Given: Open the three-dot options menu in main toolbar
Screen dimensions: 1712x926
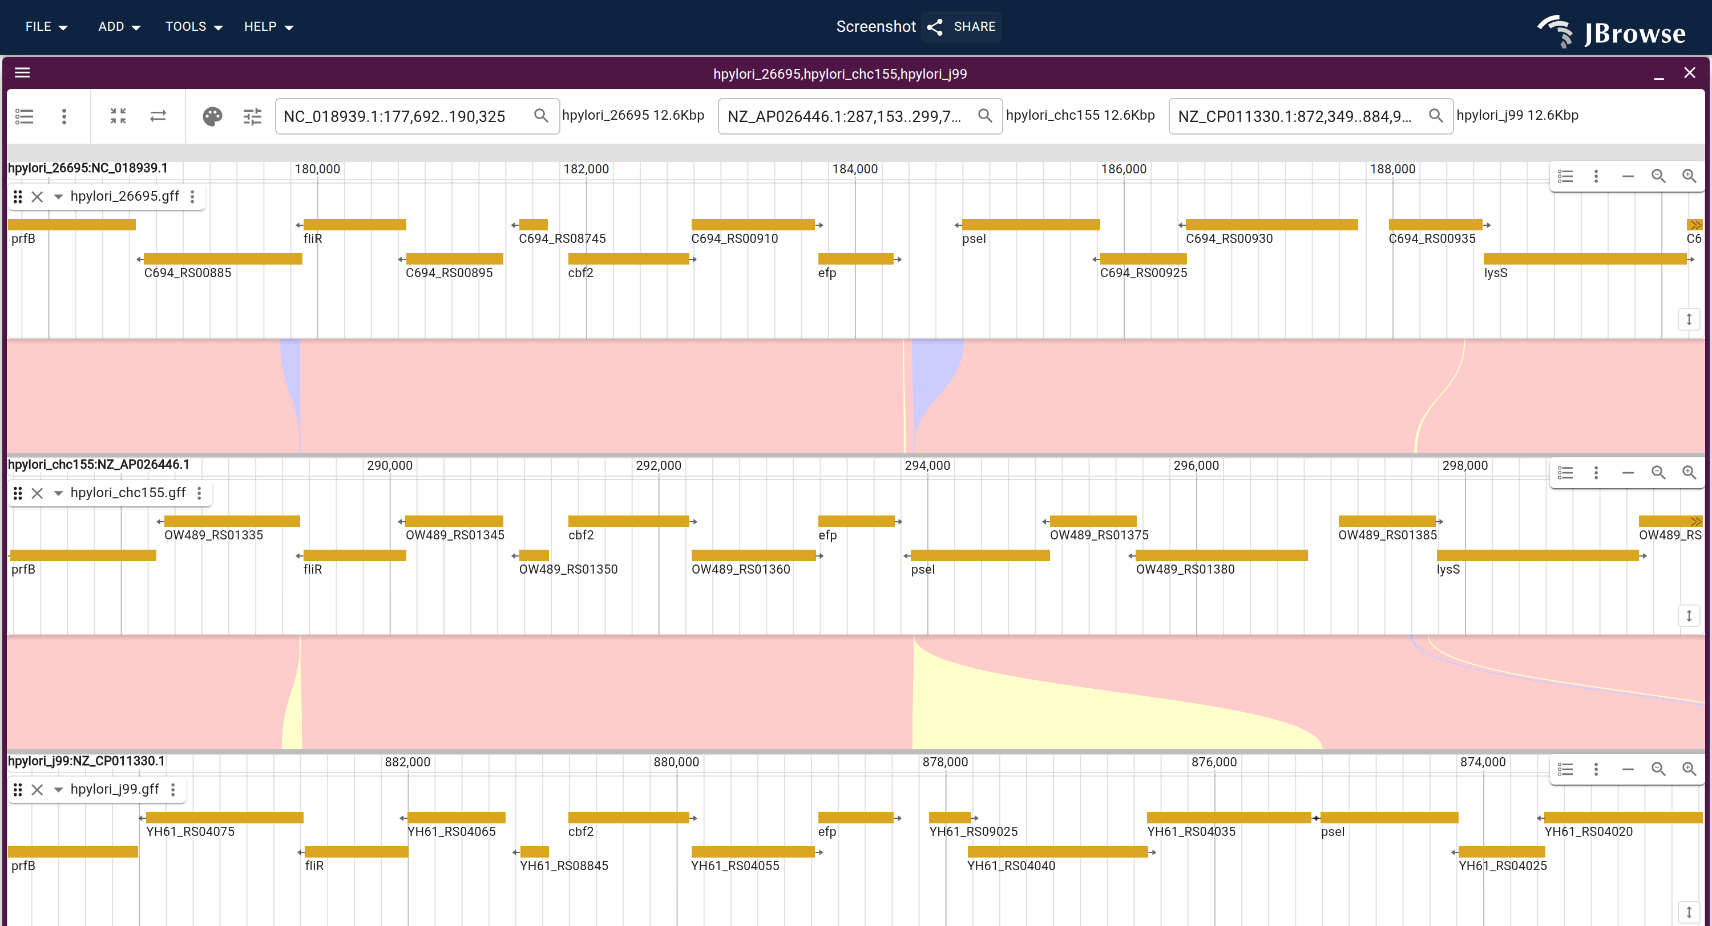Looking at the screenshot, I should pyautogui.click(x=64, y=116).
